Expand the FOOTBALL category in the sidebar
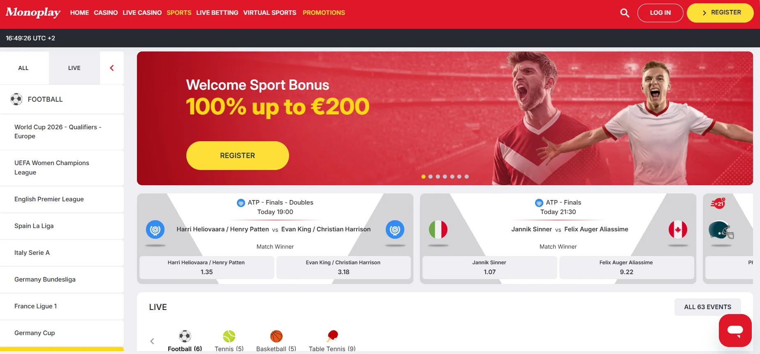760x354 pixels. pos(62,99)
